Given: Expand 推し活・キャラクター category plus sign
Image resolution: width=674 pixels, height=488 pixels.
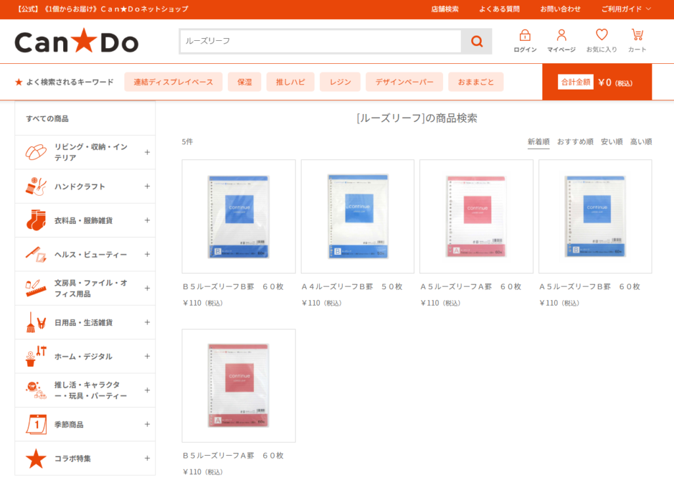Looking at the screenshot, I should (x=147, y=390).
